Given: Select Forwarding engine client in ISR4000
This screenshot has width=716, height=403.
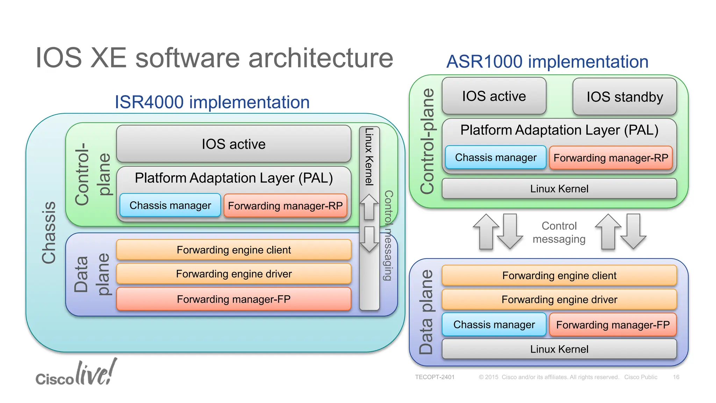Looking at the screenshot, I should [234, 250].
